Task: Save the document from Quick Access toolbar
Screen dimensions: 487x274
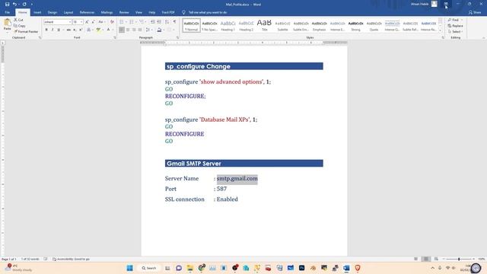Action: 7,5
